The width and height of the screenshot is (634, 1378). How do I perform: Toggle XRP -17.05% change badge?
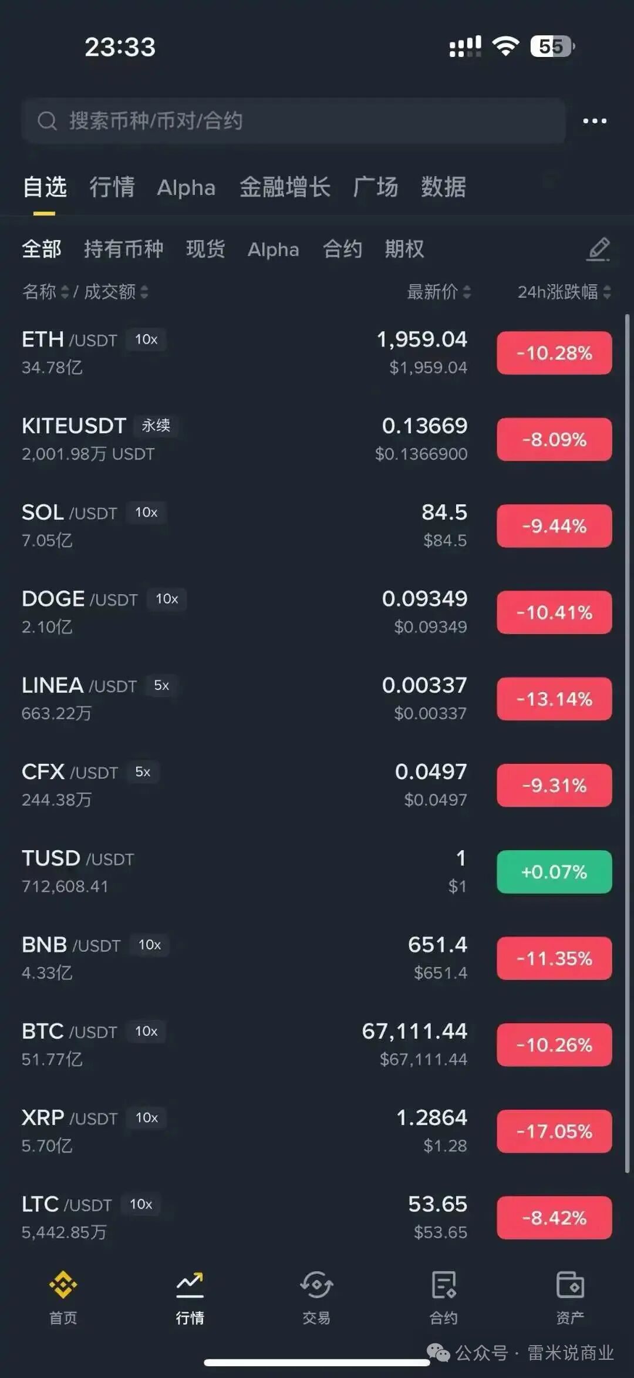point(554,1131)
